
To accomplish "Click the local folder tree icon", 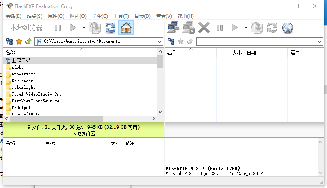I will pos(9,41).
